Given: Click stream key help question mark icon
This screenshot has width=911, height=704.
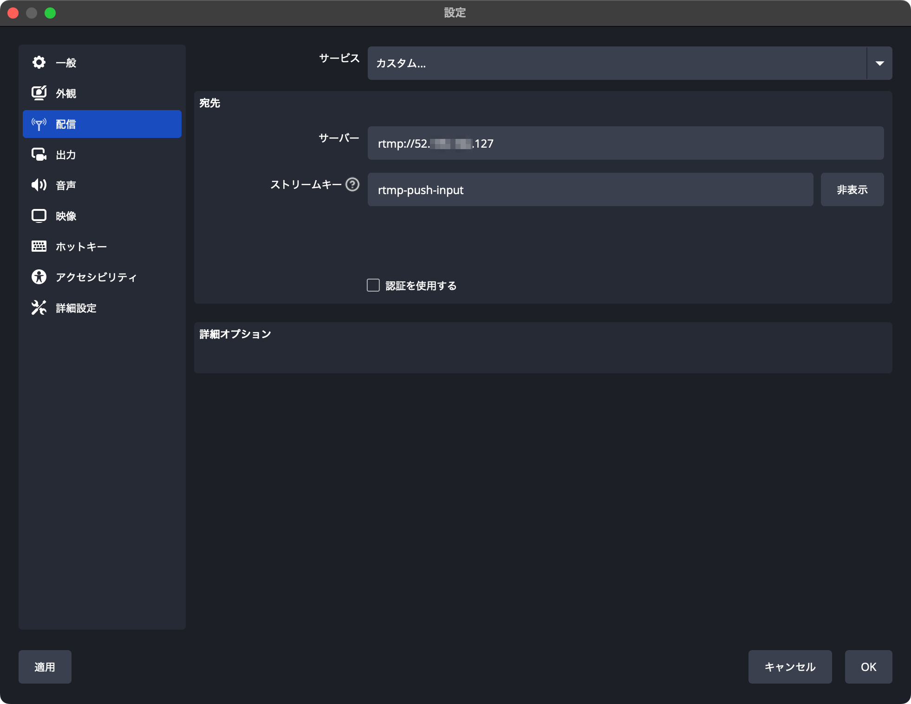Looking at the screenshot, I should [352, 185].
